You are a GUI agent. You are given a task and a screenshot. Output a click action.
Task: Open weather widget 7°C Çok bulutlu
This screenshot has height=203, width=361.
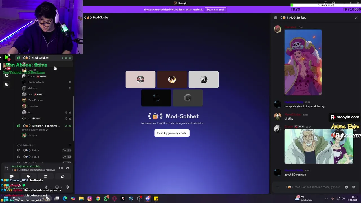[x=303, y=198]
